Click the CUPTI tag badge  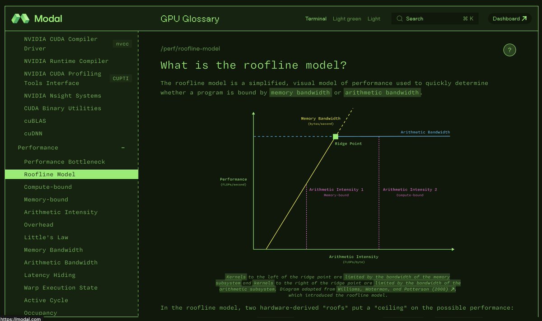tap(121, 79)
